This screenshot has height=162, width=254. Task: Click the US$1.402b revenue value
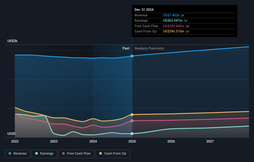click(171, 15)
